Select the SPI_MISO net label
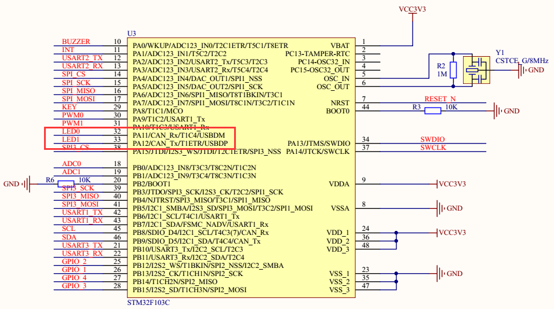 point(78,91)
